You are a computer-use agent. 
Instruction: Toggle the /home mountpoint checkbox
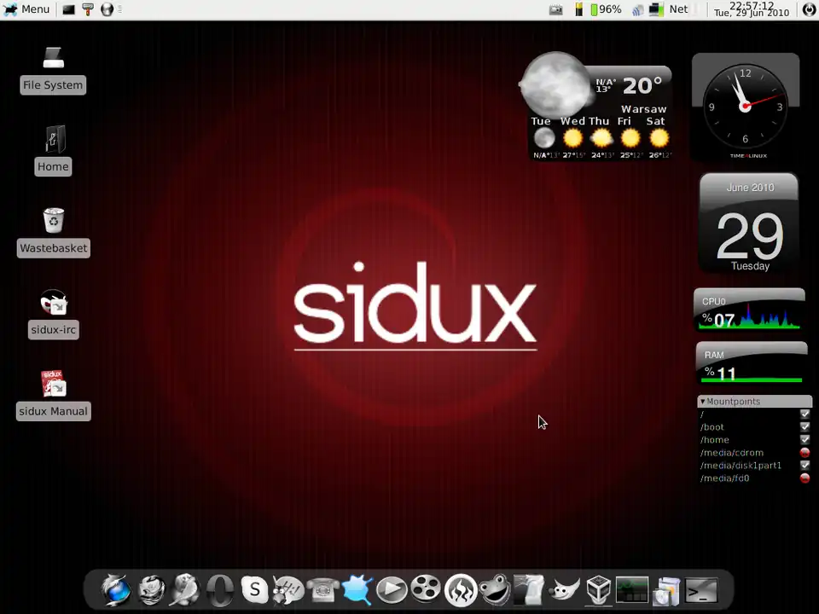pos(804,440)
